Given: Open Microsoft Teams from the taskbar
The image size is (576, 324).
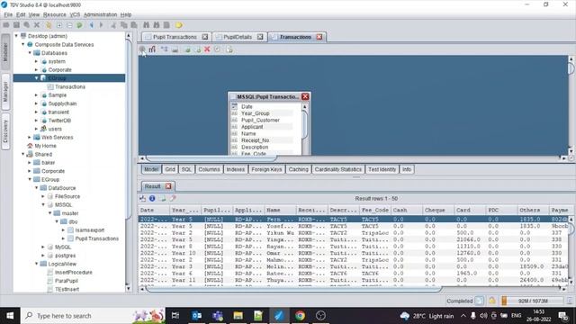Looking at the screenshot, I should 218,316.
